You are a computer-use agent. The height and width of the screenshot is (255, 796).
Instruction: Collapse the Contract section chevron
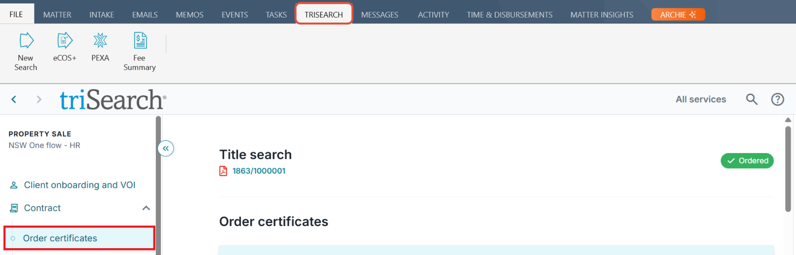(x=146, y=208)
